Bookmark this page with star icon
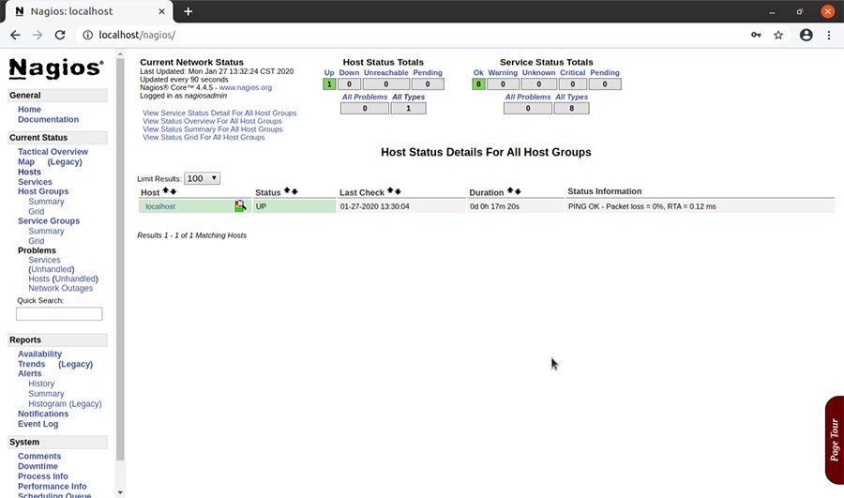 tap(778, 35)
